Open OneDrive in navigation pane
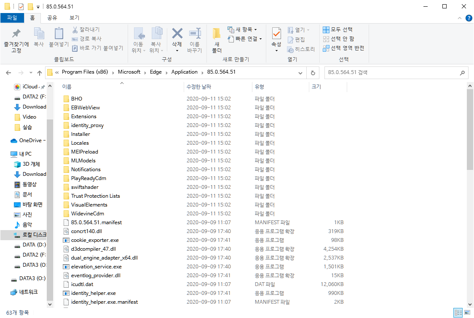Image resolution: width=474 pixels, height=318 pixels. tap(28, 140)
